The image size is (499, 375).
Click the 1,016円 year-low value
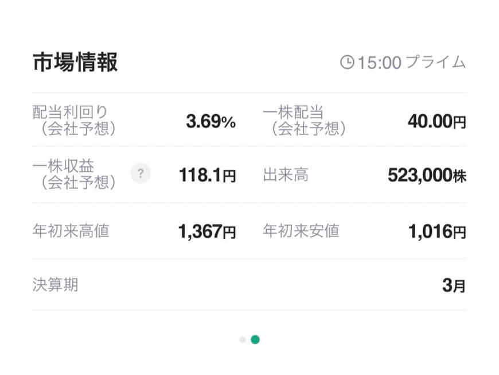[437, 231]
